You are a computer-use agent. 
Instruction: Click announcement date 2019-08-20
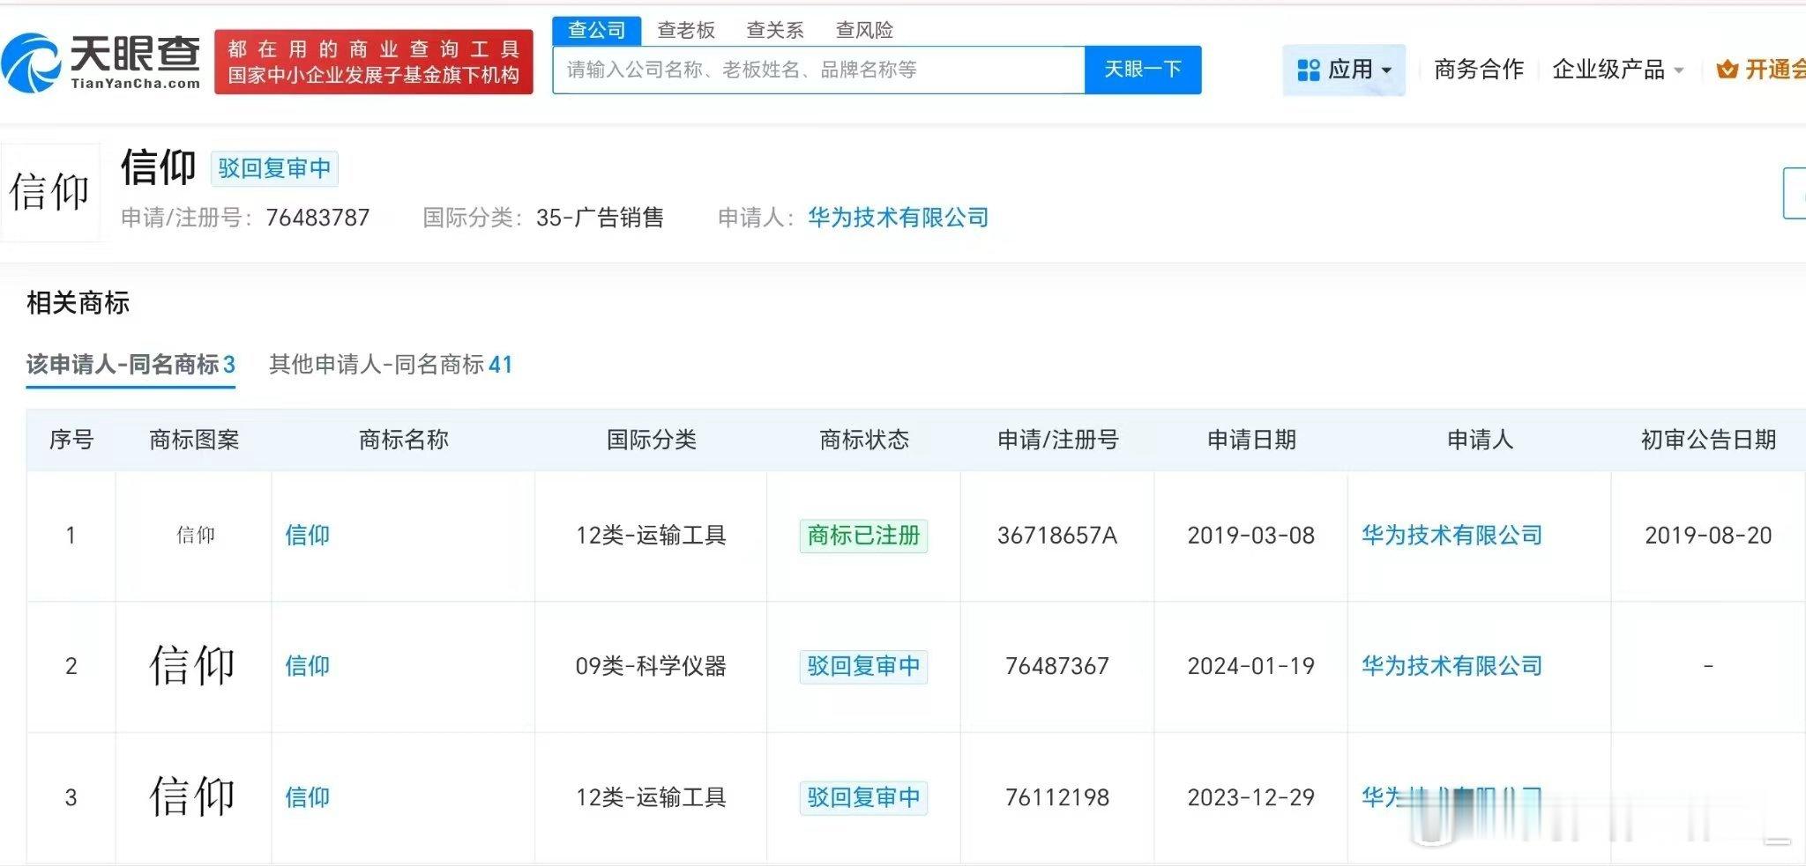[1708, 536]
